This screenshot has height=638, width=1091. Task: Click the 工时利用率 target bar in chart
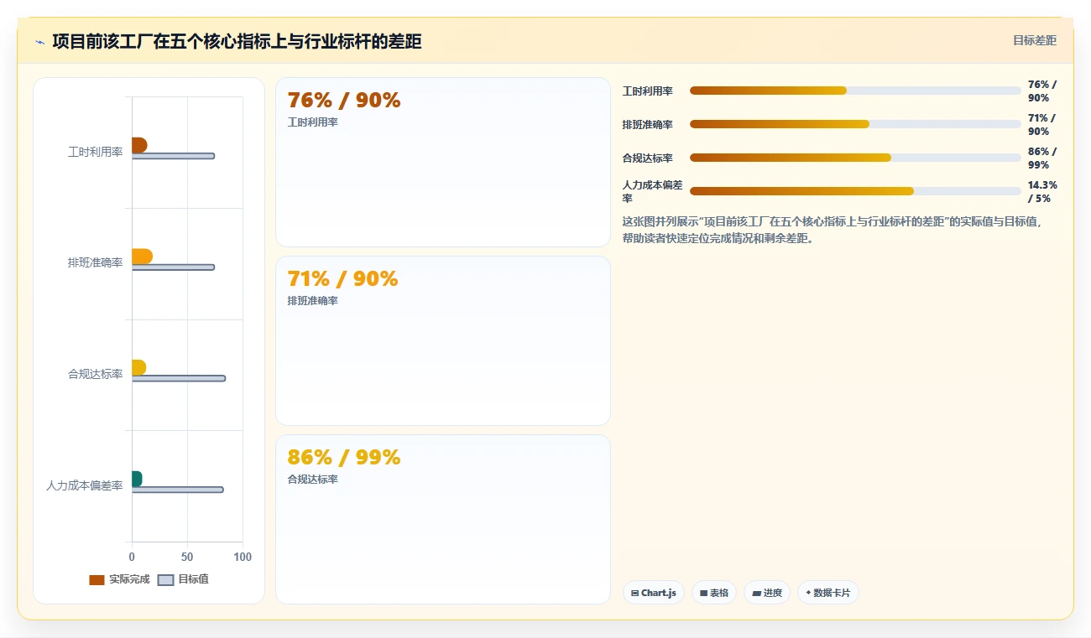click(x=173, y=156)
